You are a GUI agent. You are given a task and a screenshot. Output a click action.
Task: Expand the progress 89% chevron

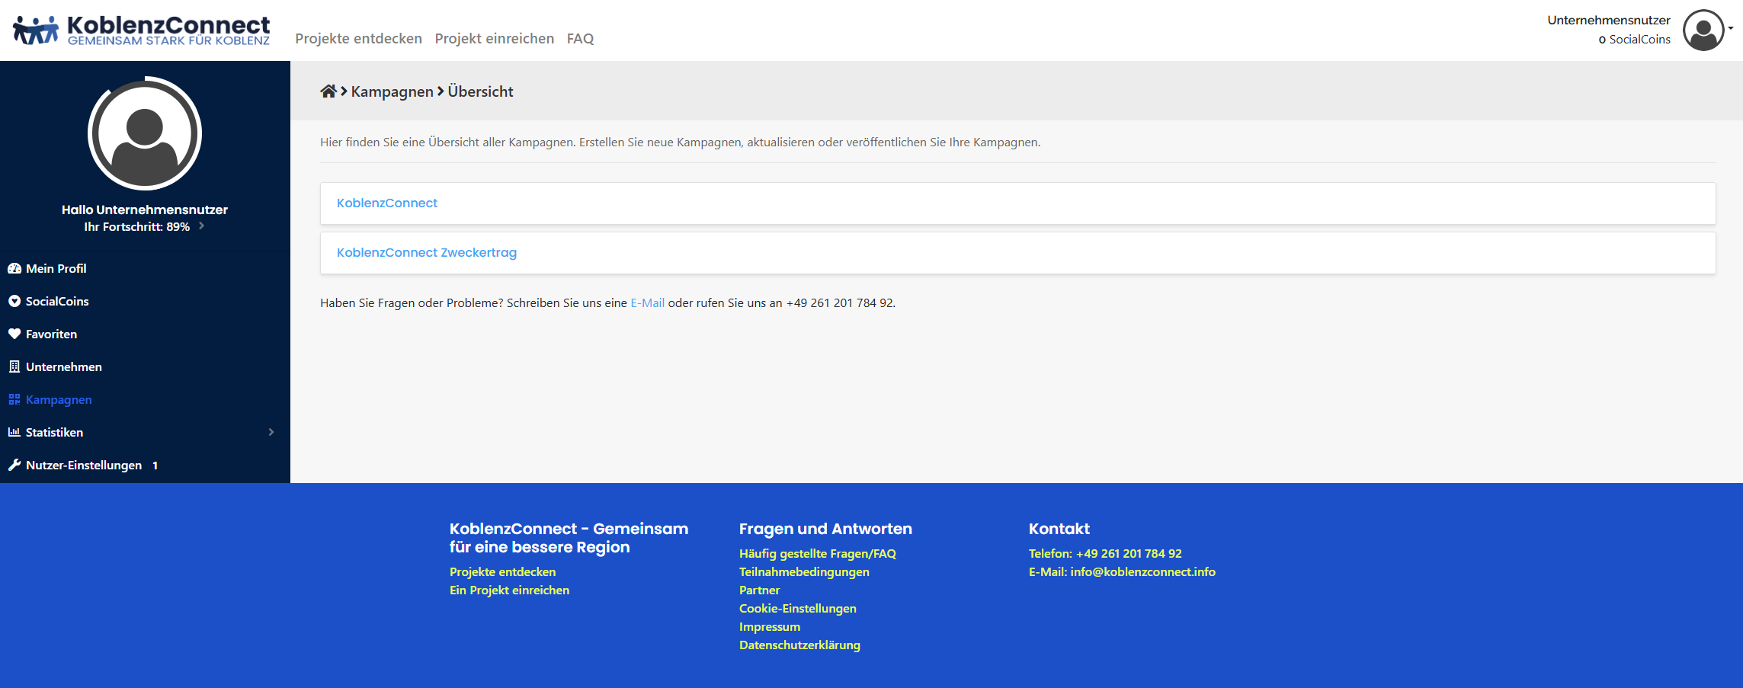201,226
